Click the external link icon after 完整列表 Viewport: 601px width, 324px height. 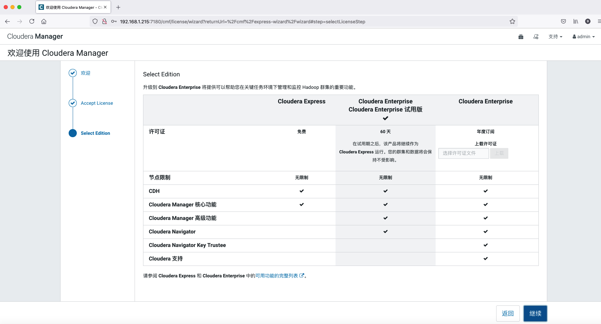coord(302,275)
